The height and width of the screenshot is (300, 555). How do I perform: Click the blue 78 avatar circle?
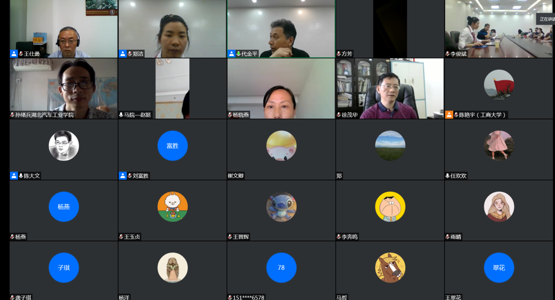281,268
